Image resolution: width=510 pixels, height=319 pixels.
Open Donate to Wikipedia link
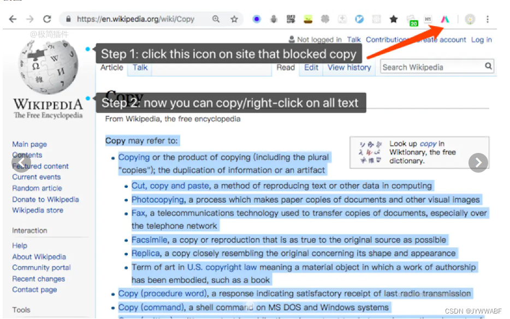coord(45,199)
